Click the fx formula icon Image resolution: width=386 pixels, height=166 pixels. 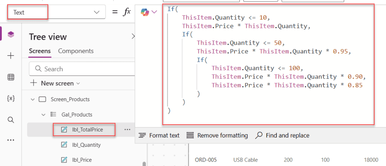127,12
